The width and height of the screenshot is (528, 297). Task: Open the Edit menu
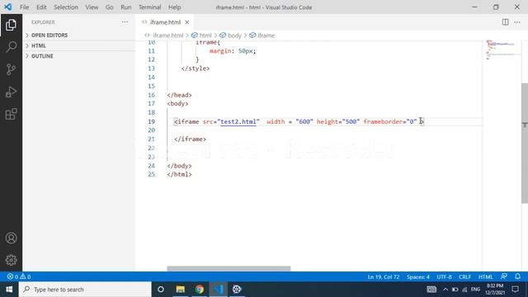pos(41,7)
